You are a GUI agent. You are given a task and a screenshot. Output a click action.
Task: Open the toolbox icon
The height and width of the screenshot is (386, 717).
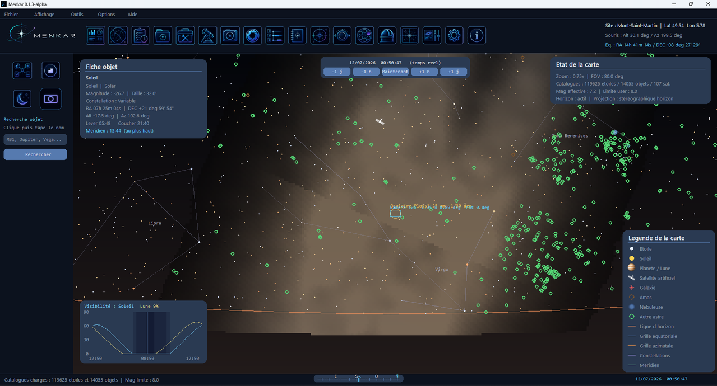pos(186,35)
